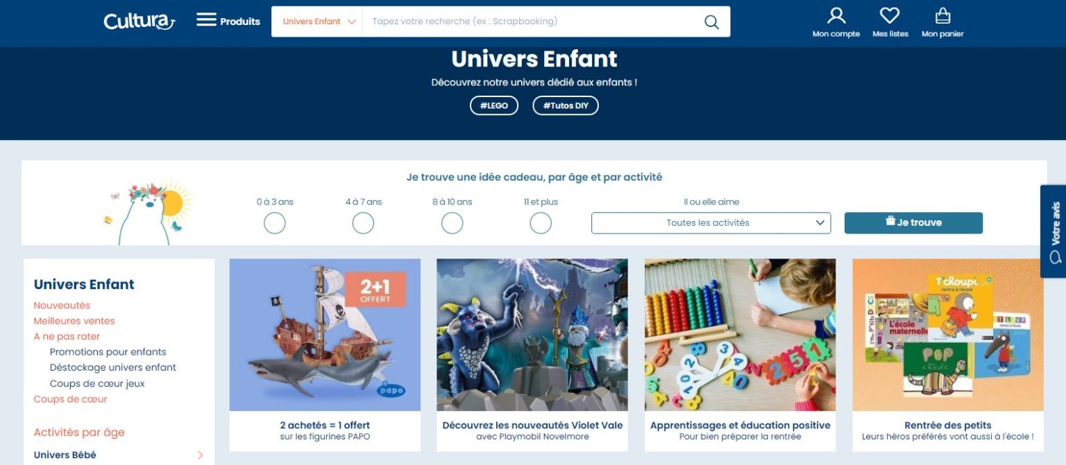This screenshot has height=465, width=1066.
Task: Open Meilleures ventes in sidebar
Action: (74, 321)
